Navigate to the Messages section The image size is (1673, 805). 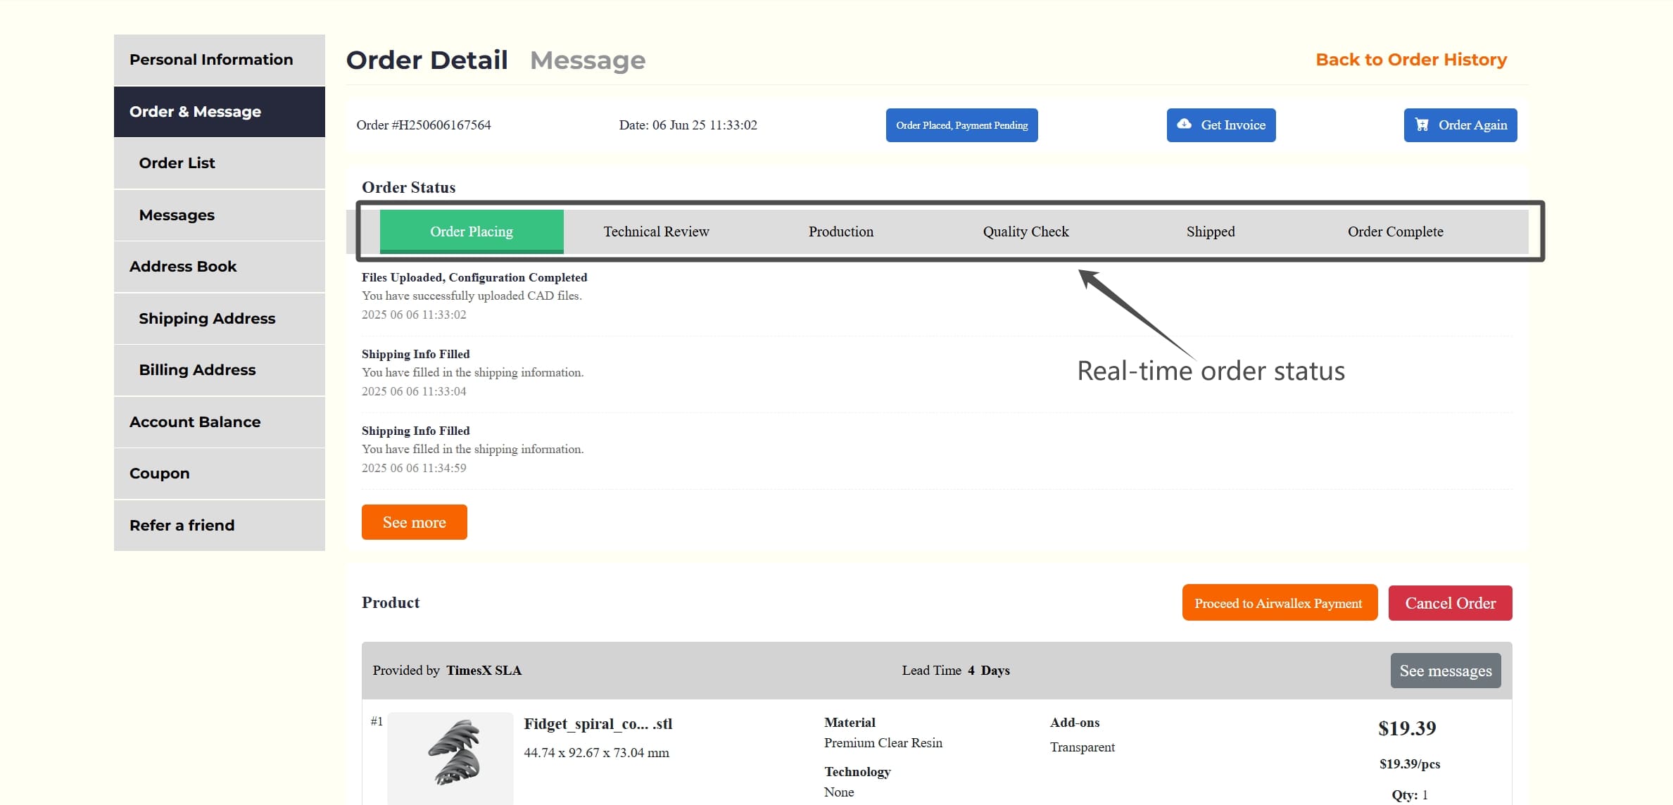(177, 215)
